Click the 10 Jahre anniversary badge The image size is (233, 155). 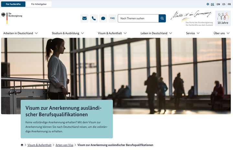[x=223, y=18]
